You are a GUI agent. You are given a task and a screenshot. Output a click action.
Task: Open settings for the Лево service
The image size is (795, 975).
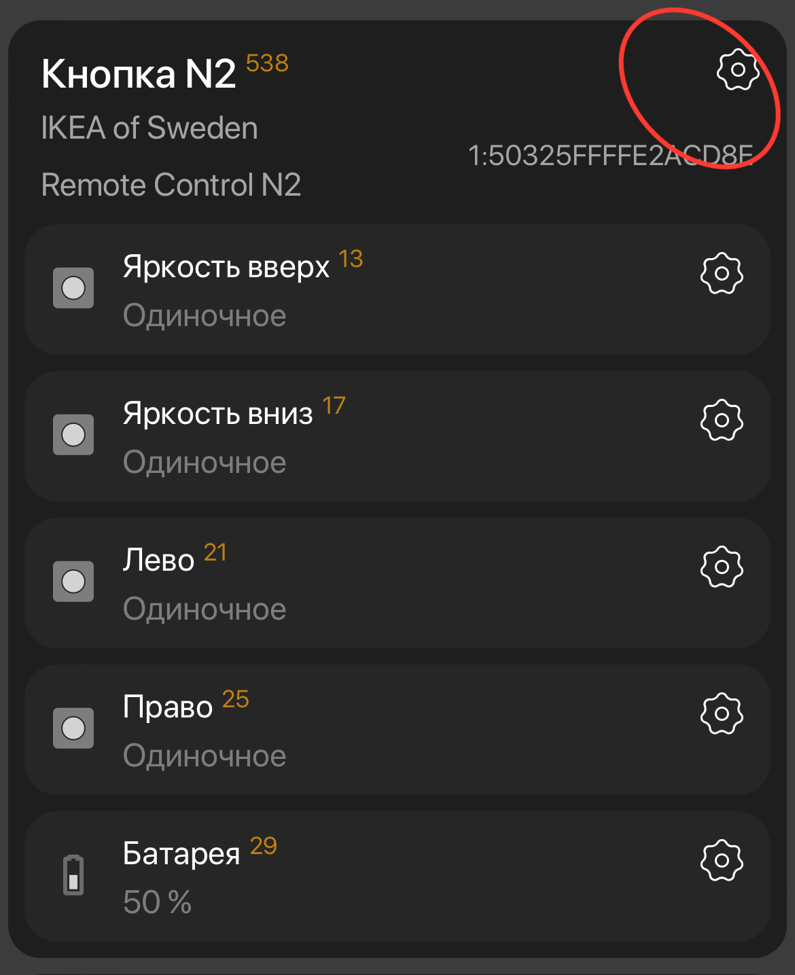coord(721,566)
